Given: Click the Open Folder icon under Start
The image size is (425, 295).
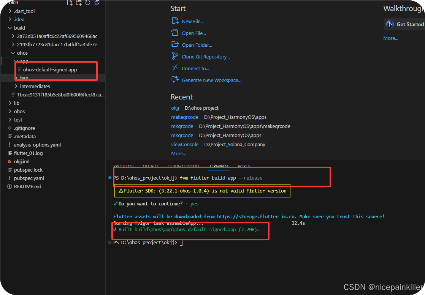Looking at the screenshot, I should coord(175,44).
